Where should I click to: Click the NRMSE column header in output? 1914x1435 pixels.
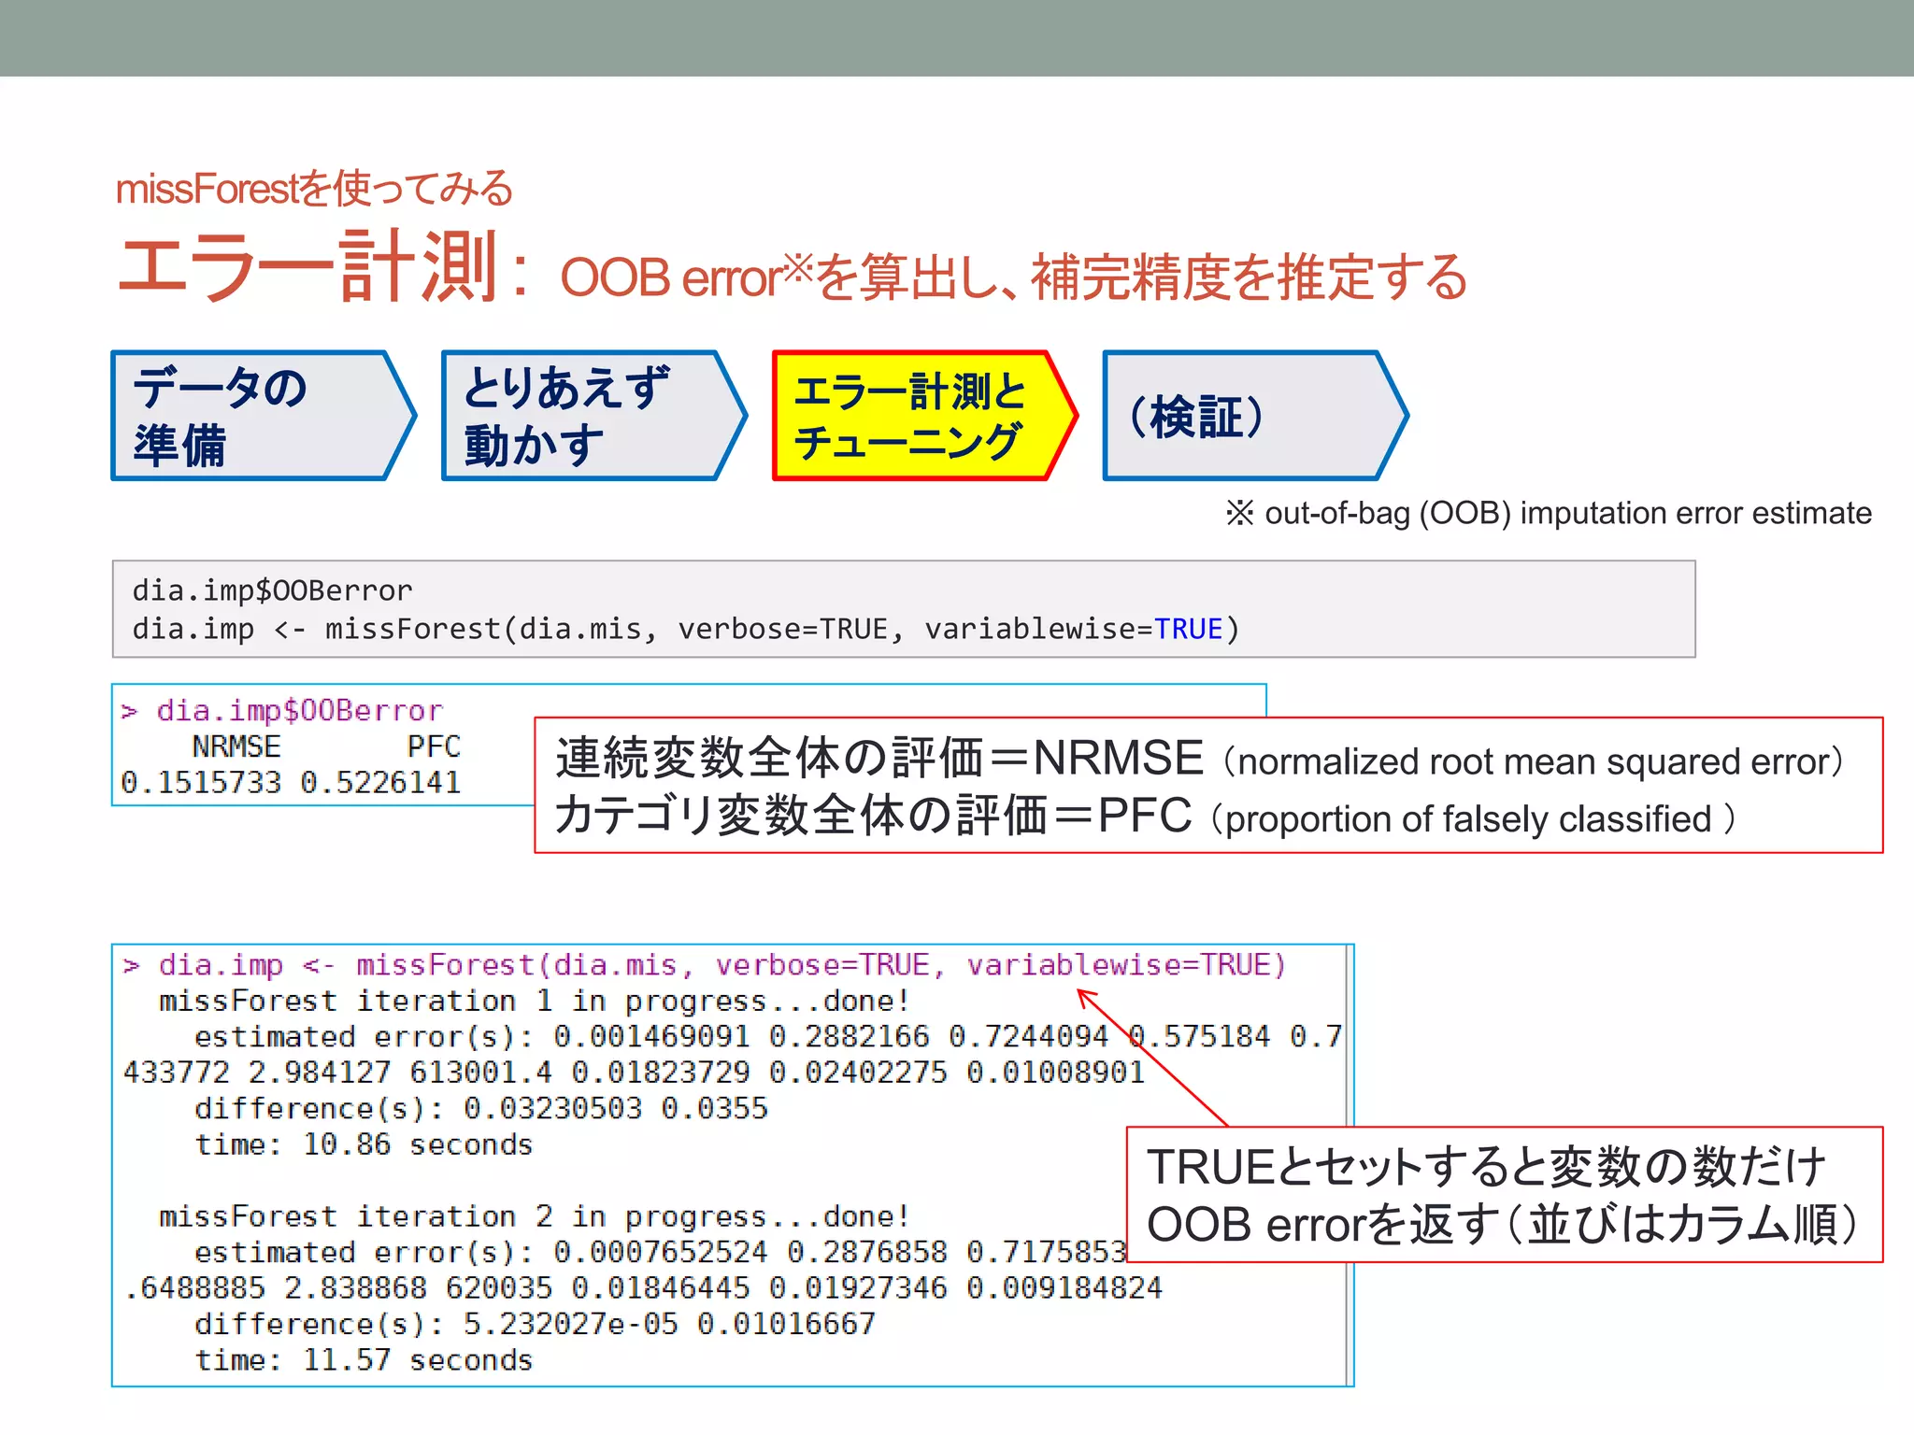[x=236, y=746]
